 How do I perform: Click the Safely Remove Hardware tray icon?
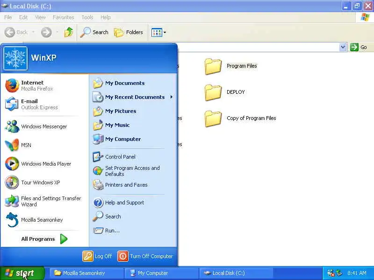point(339,273)
